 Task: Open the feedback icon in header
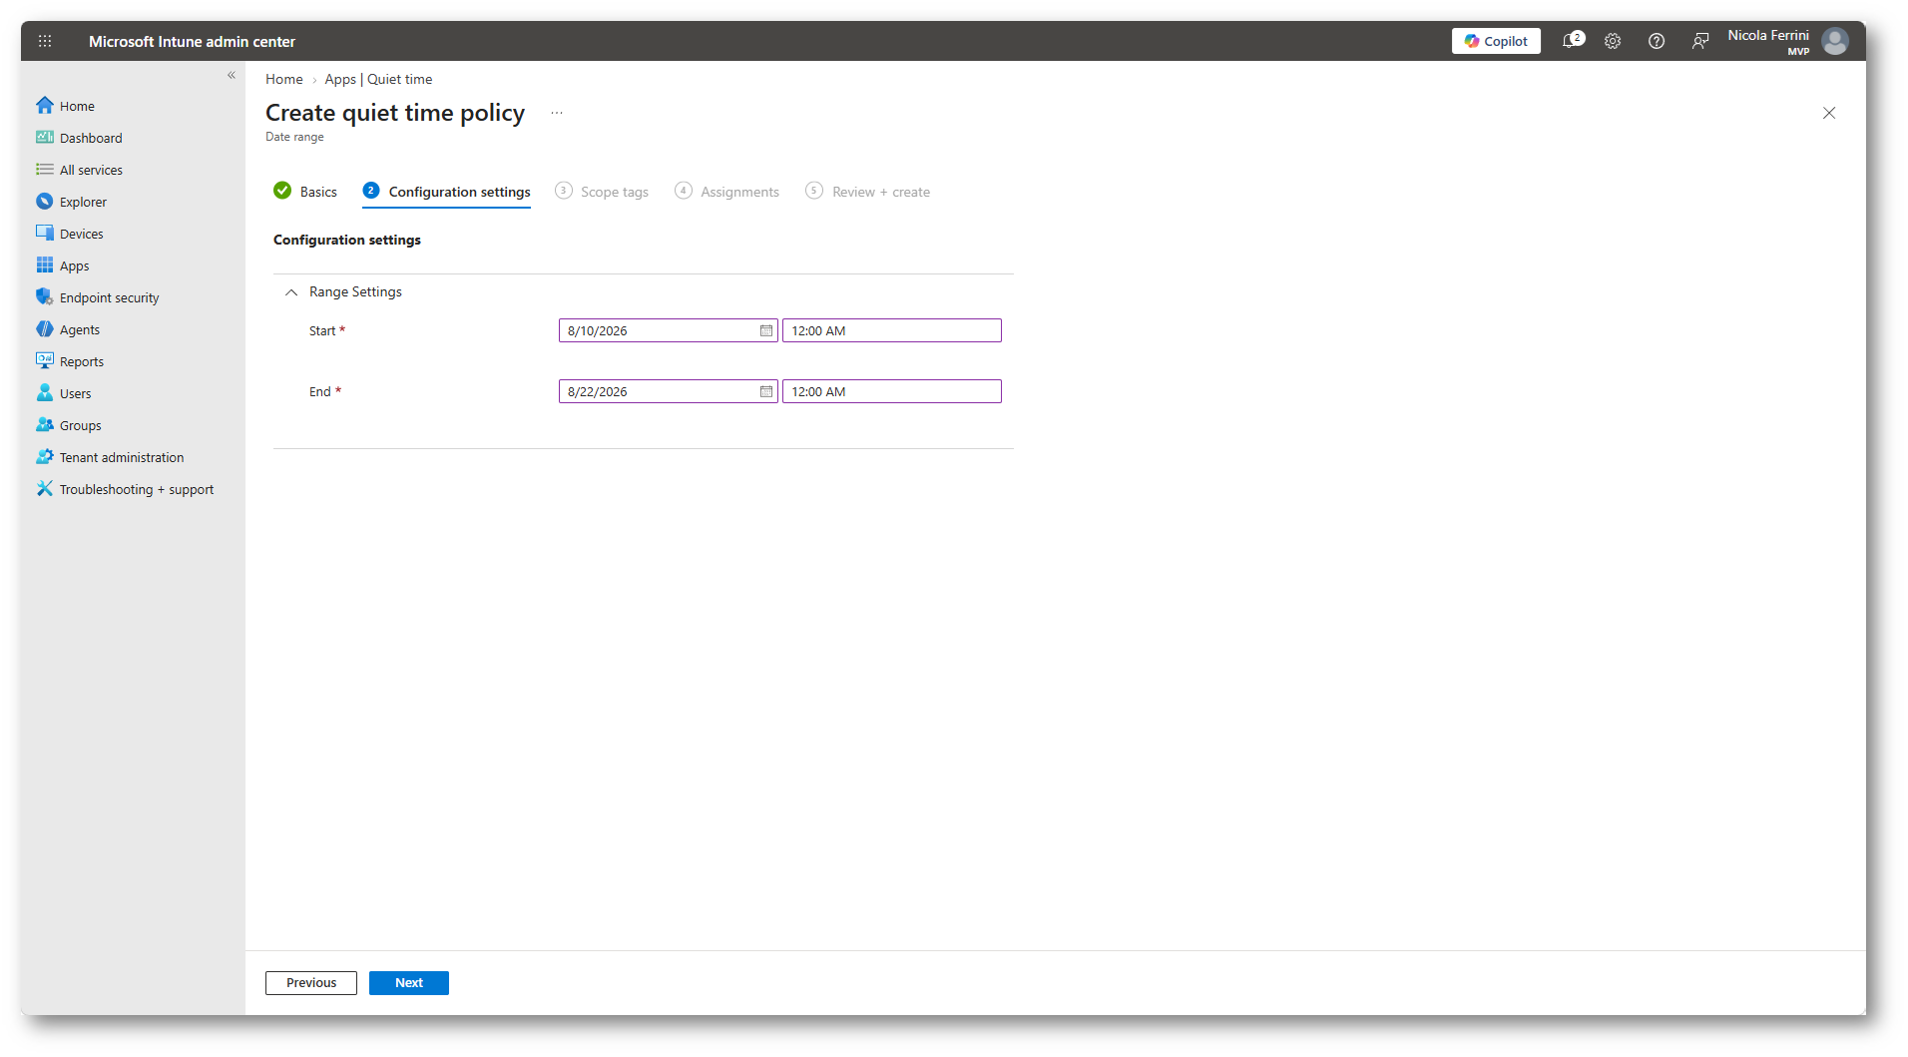click(1700, 41)
